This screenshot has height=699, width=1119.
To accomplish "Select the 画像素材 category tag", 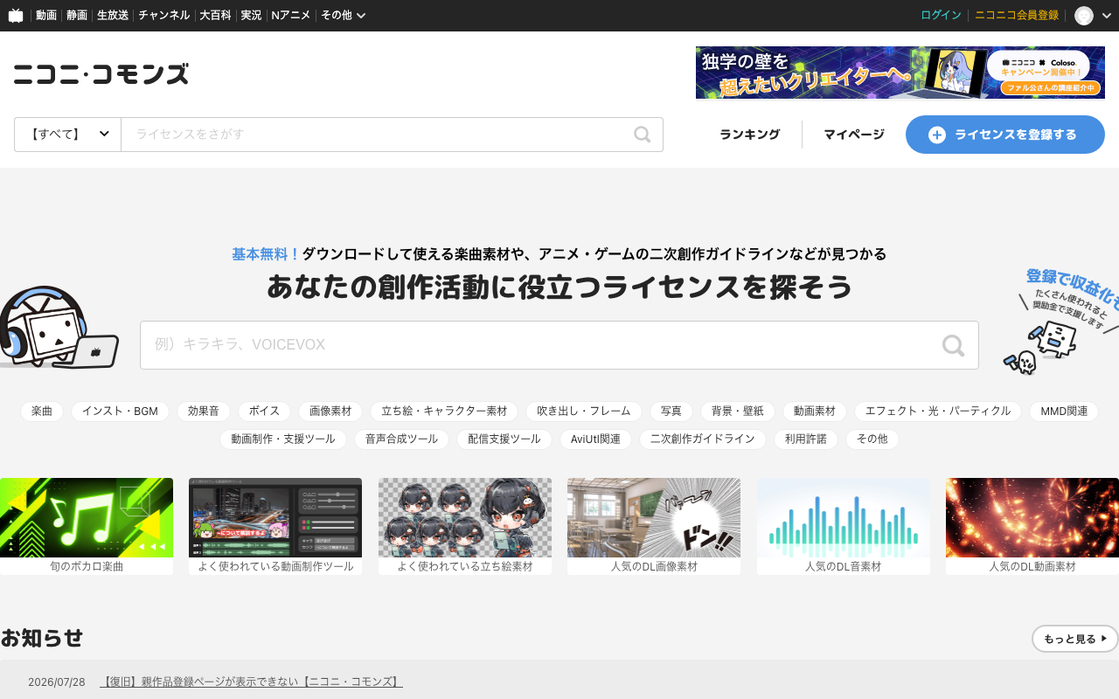I will click(330, 412).
